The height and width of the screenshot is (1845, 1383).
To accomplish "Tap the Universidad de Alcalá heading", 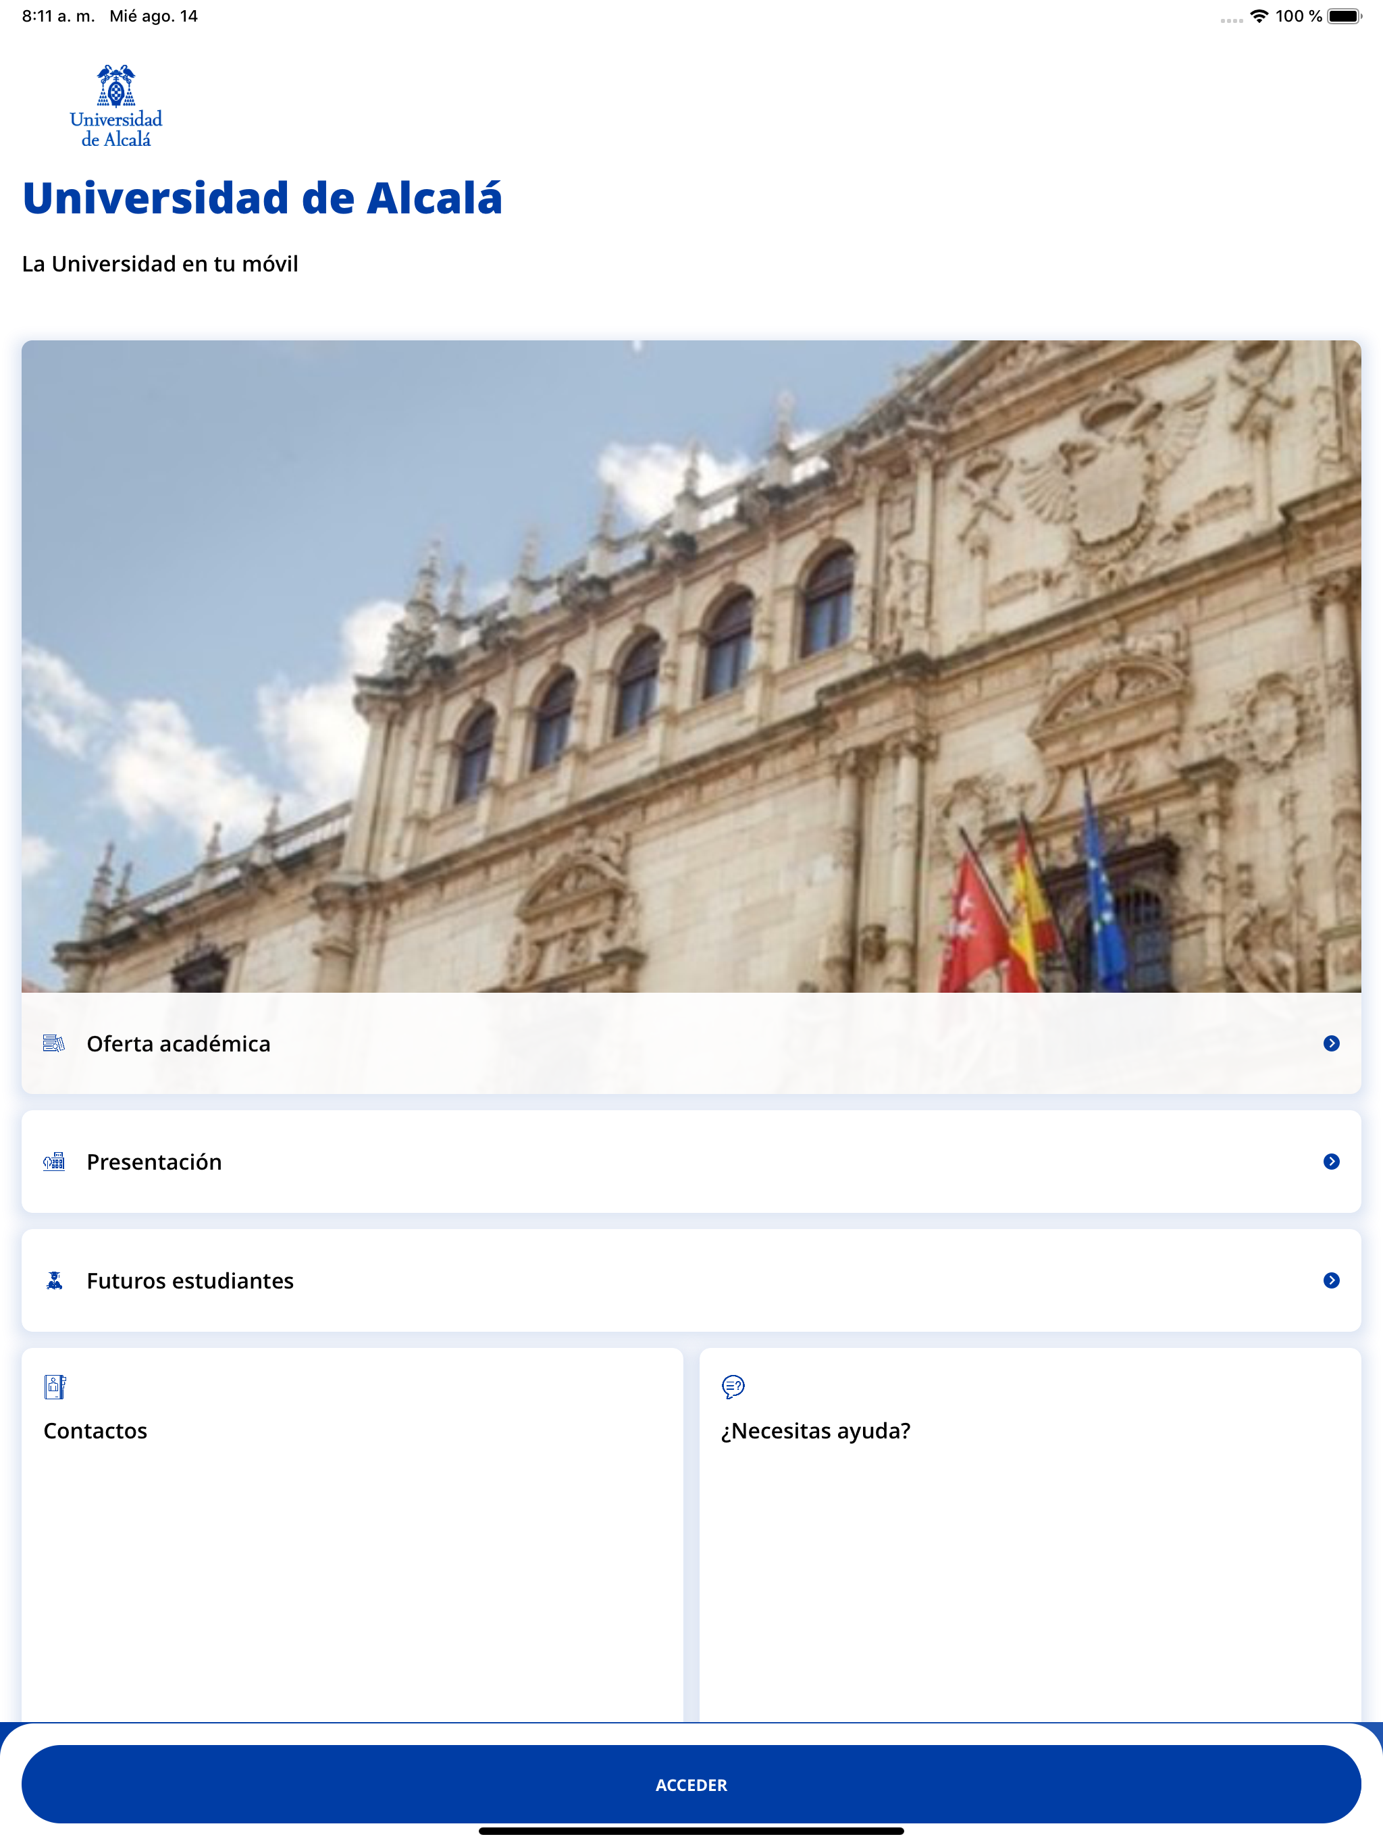I will coord(262,198).
